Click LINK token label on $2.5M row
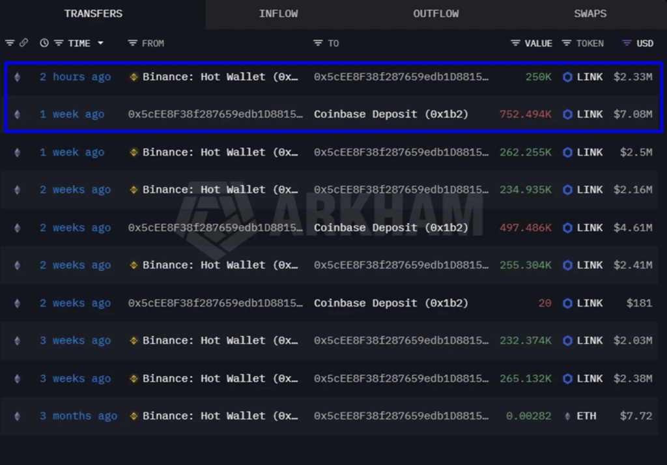 [x=589, y=152]
